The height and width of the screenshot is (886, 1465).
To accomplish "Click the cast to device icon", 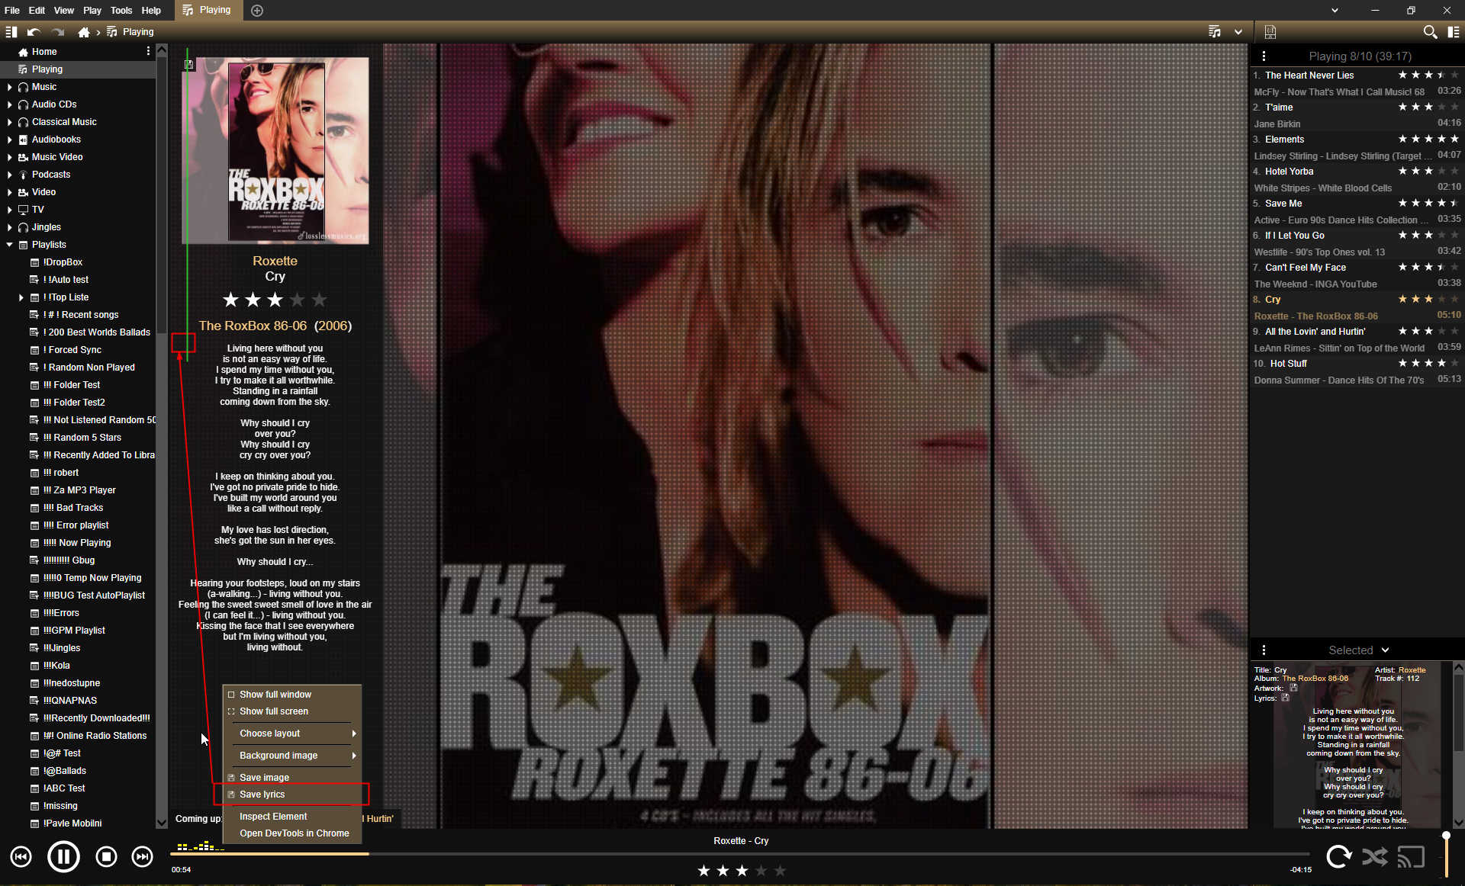I will 1411,857.
